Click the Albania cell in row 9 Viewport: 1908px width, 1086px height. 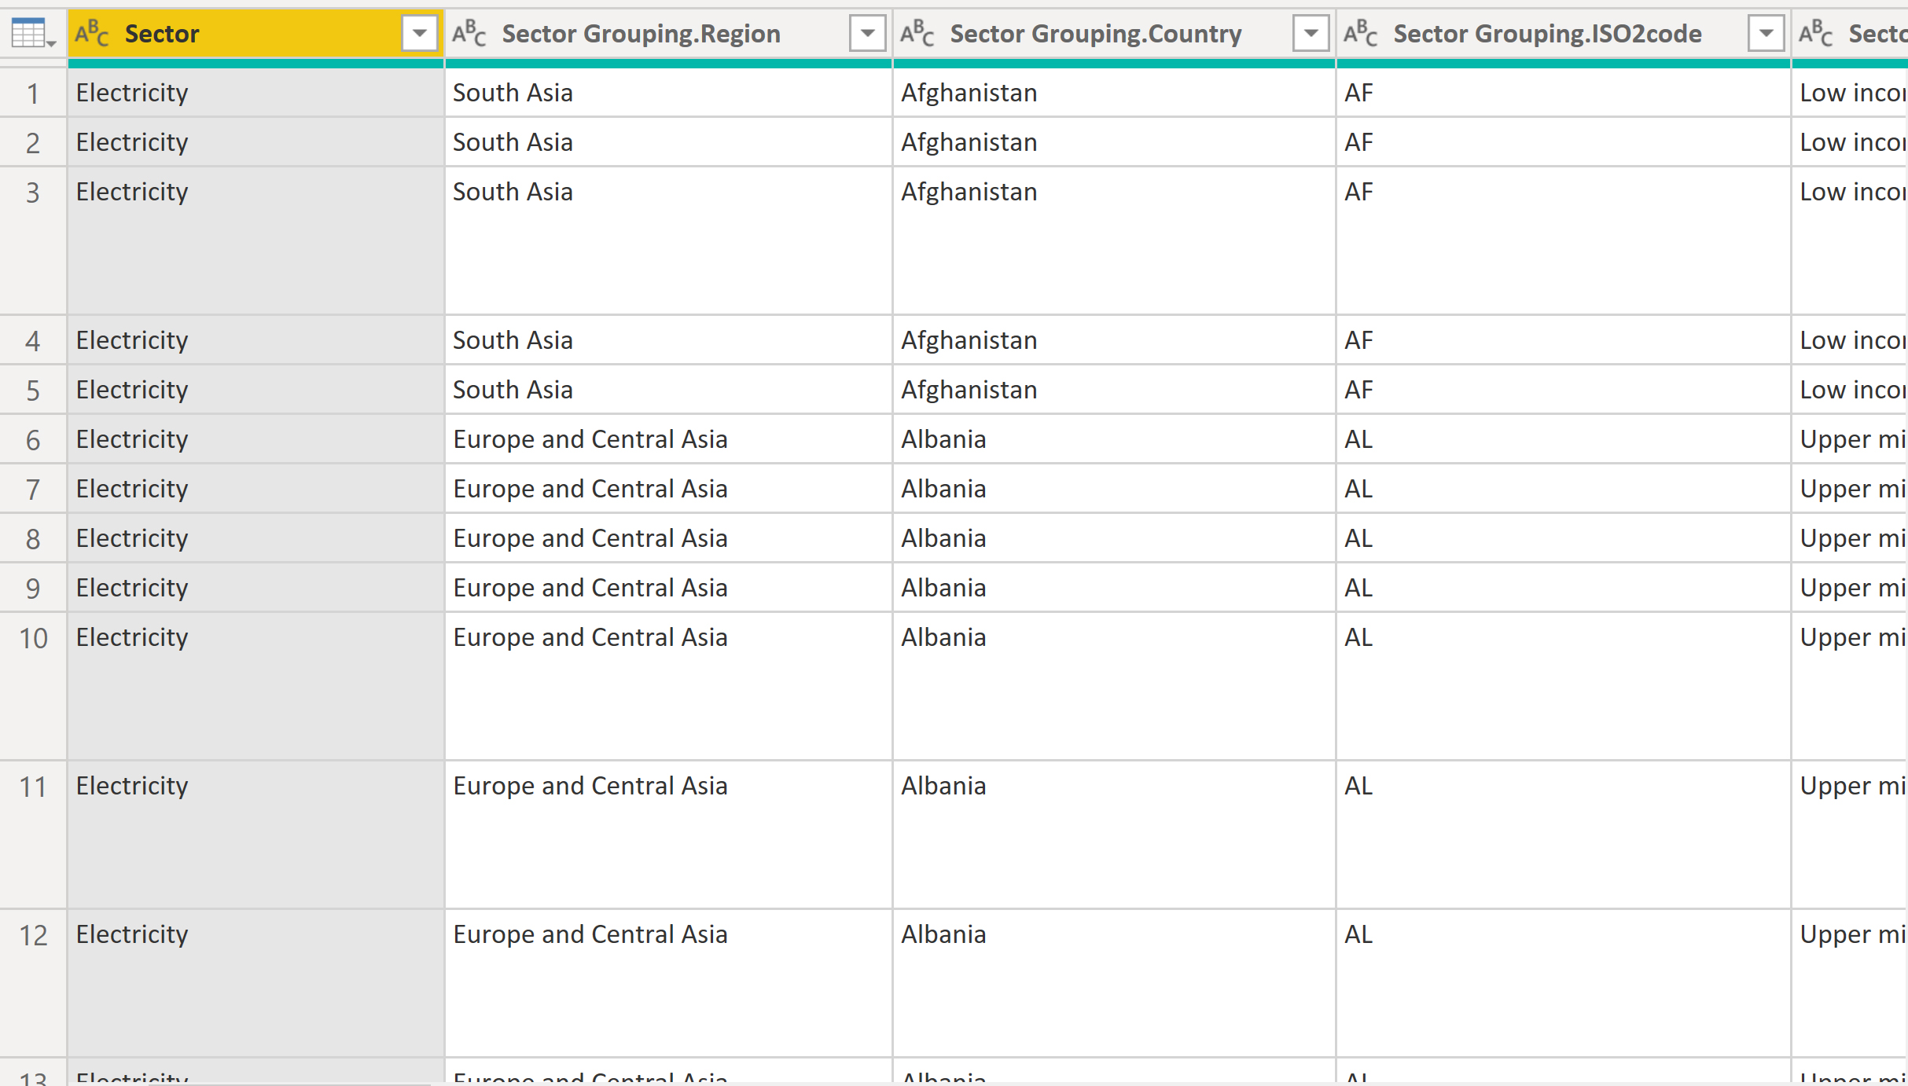(1115, 589)
